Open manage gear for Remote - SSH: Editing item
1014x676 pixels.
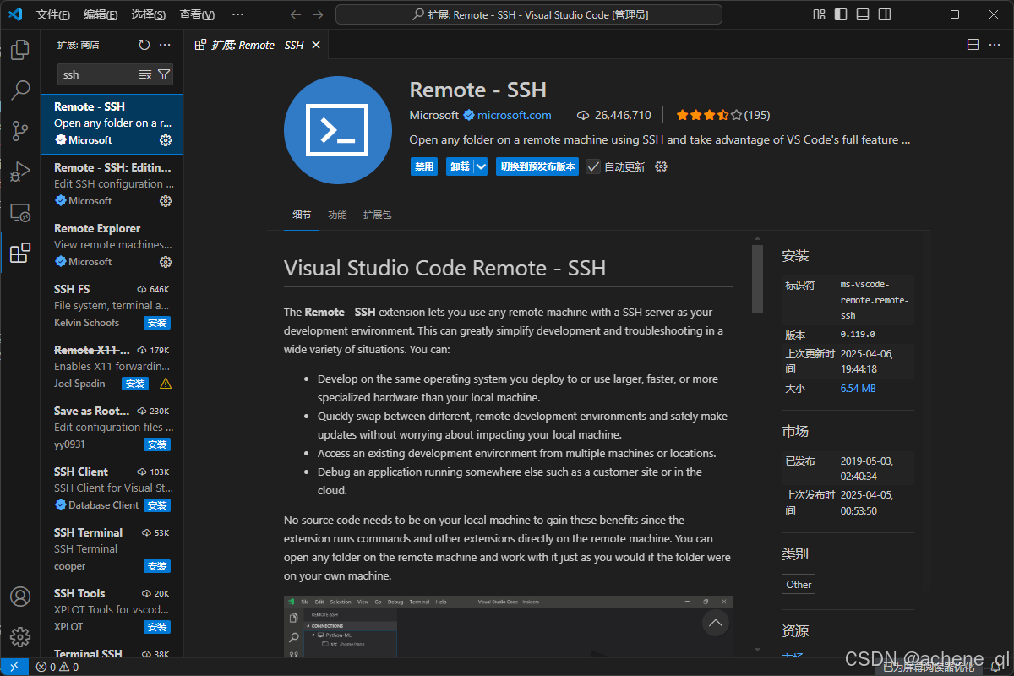(x=166, y=201)
